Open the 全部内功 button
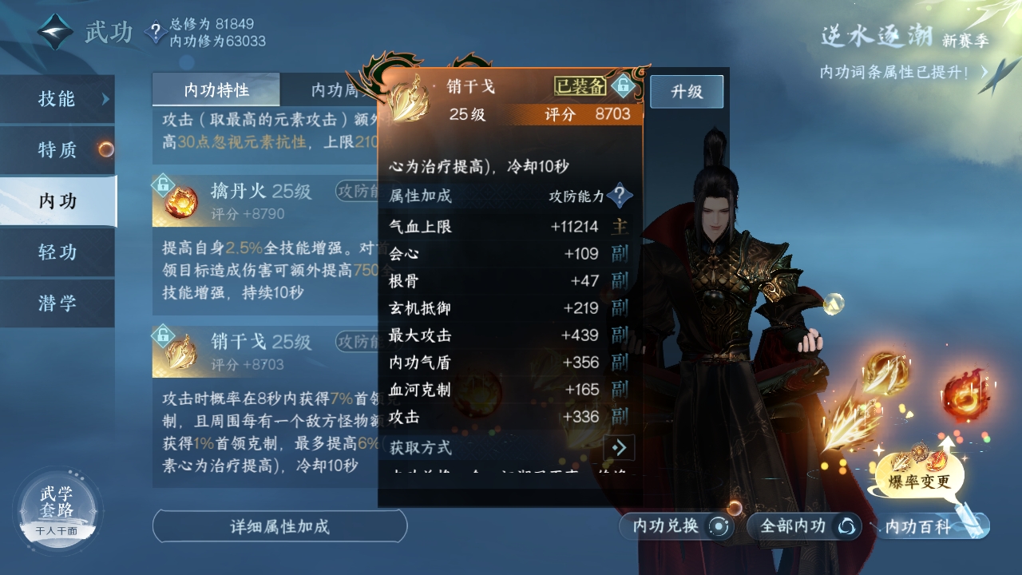The image size is (1022, 575). [804, 526]
